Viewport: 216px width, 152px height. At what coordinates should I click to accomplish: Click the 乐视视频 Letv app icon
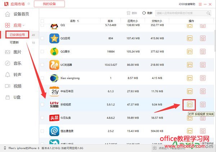click(54, 105)
